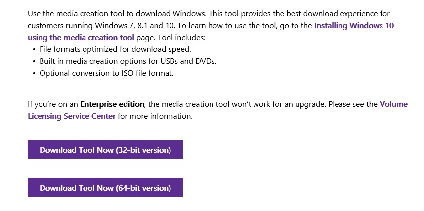
Task: Click the 'Built in media creation options' bullet text
Action: click(x=128, y=61)
